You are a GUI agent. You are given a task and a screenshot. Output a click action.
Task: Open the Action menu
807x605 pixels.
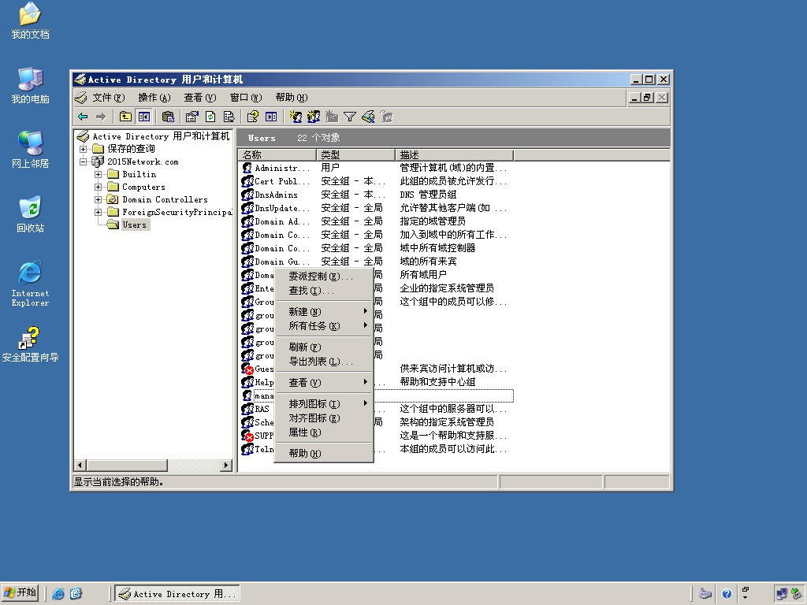point(154,97)
